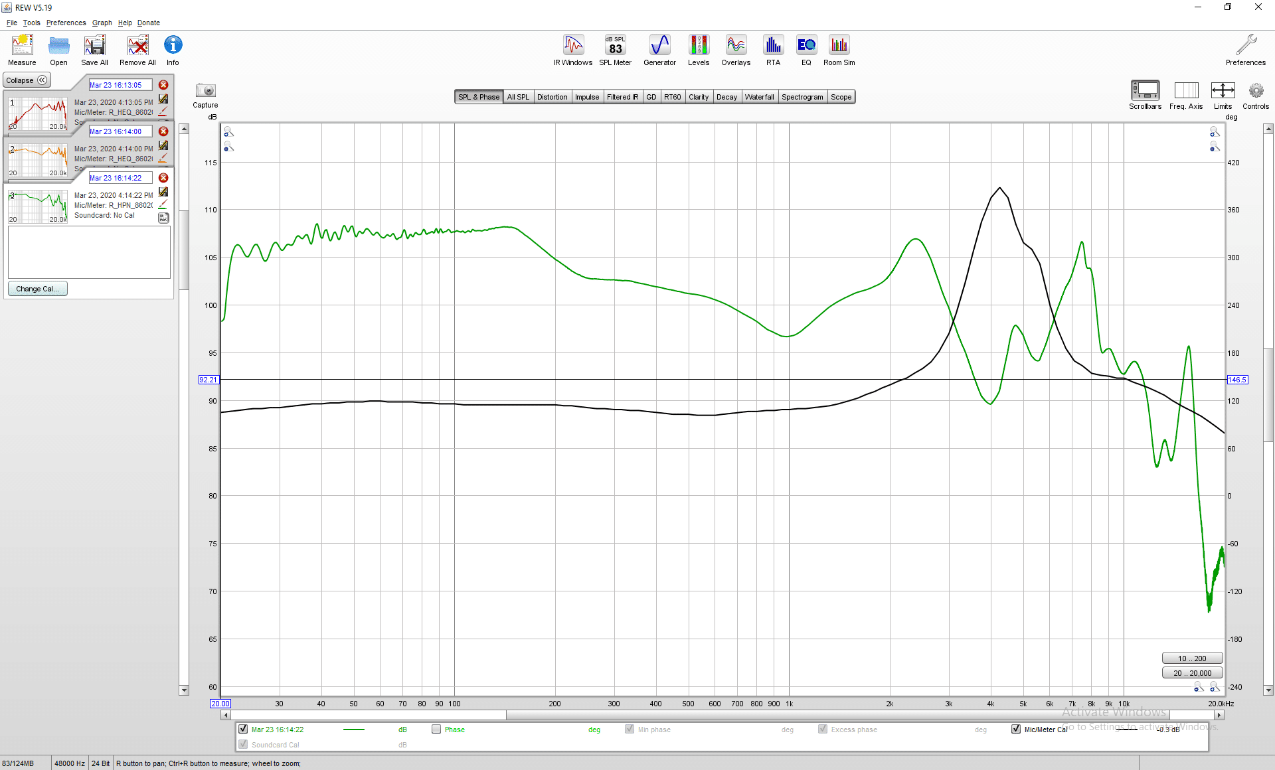This screenshot has height=770, width=1275.
Task: Remove all measurements using Remove All icon
Action: pyautogui.click(x=137, y=50)
